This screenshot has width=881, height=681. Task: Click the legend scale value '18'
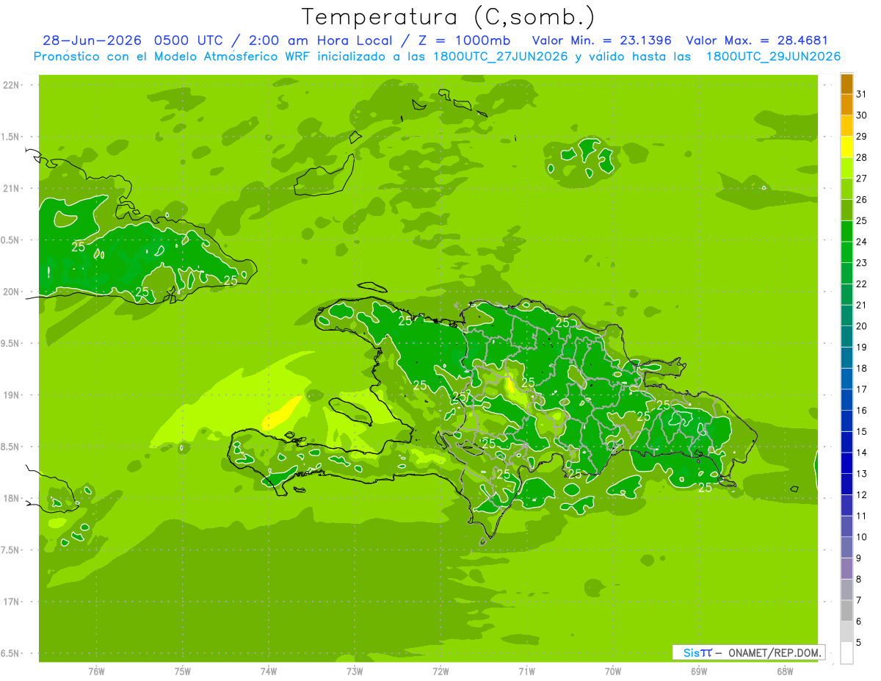point(861,368)
